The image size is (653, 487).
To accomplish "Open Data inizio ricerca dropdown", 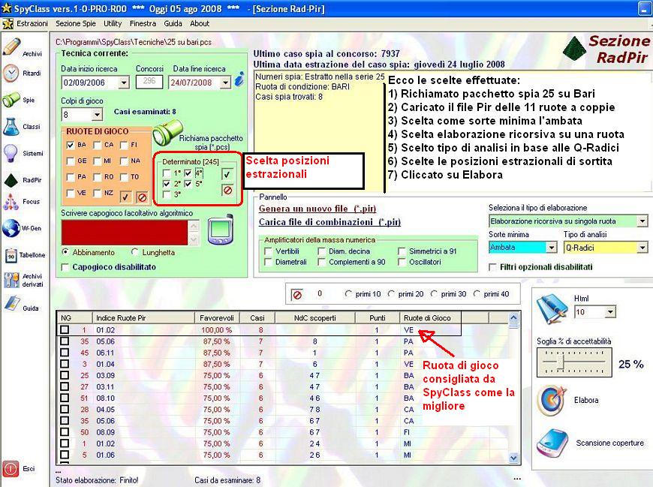I will [124, 83].
